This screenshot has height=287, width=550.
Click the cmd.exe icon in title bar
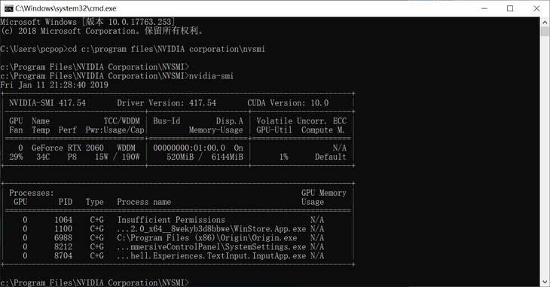pyautogui.click(x=9, y=8)
